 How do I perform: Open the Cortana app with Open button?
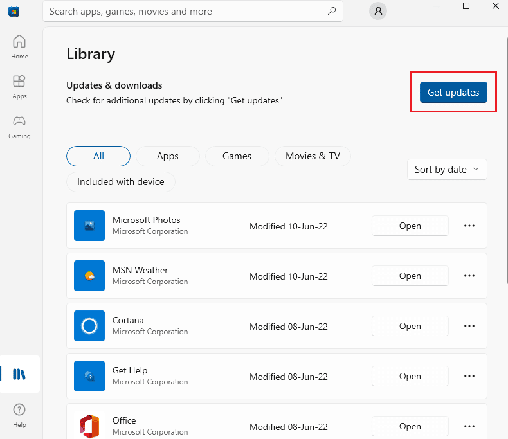(410, 326)
